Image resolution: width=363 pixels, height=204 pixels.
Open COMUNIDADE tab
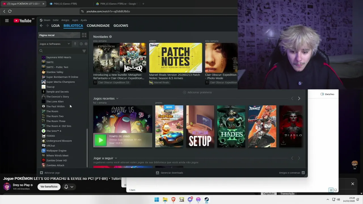(x=98, y=25)
